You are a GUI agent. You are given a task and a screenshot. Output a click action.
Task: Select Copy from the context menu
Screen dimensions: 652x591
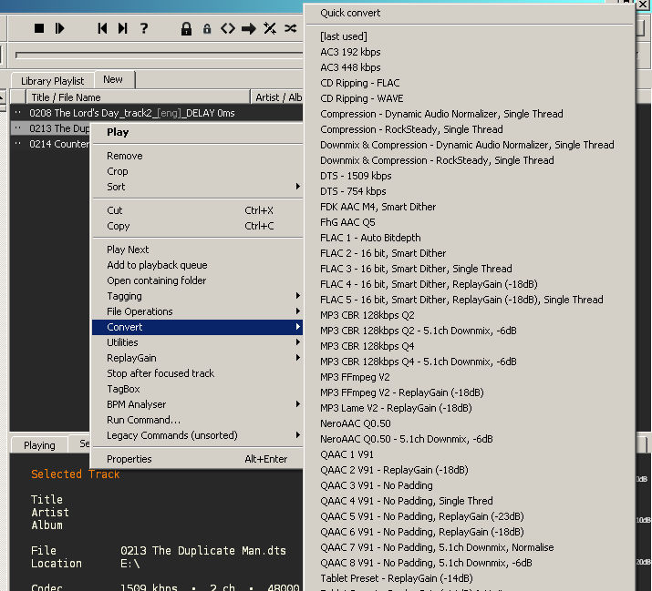197,226
